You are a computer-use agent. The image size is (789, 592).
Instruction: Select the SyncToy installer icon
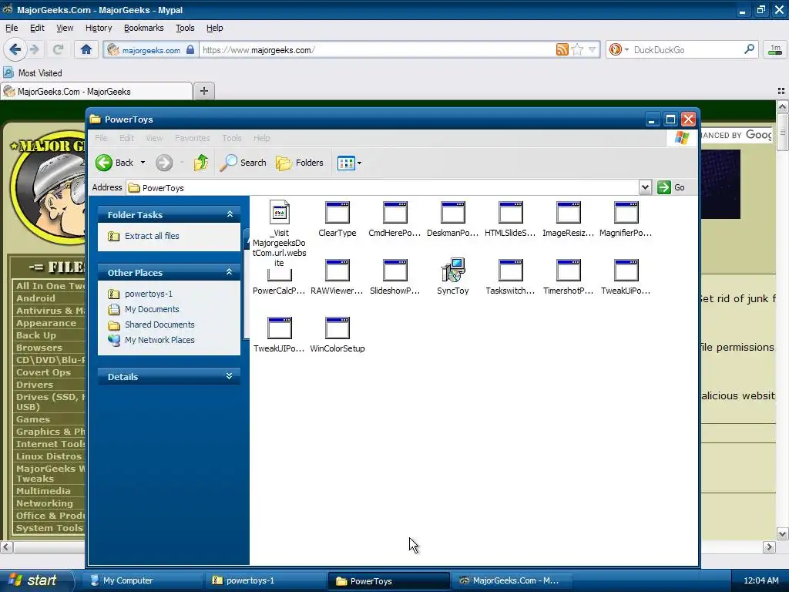[453, 271]
